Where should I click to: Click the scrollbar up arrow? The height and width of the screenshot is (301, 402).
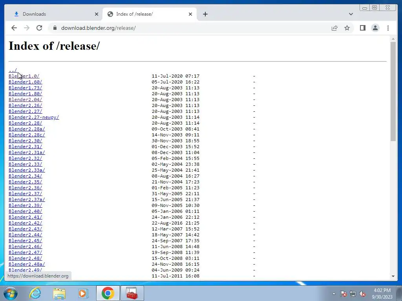pos(393,39)
